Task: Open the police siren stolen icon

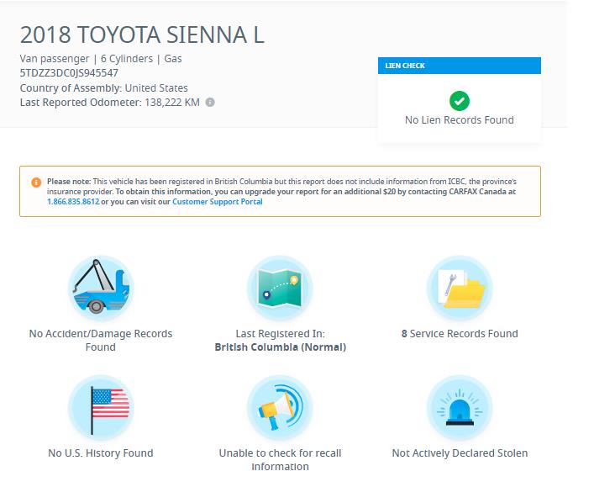Action: coord(460,408)
